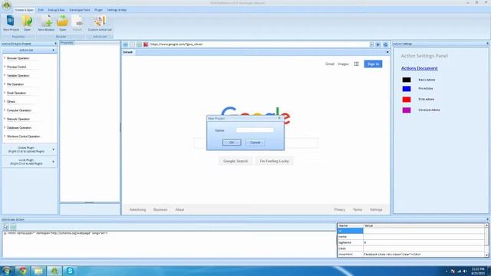Click the browser forward arrow icon
Image resolution: width=491 pixels, height=276 pixels.
(x=132, y=44)
